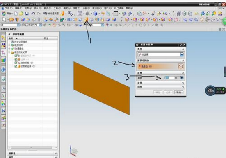Expand the Camera (摄像机) tree node
The height and width of the screenshot is (158, 226).
tap(9, 49)
